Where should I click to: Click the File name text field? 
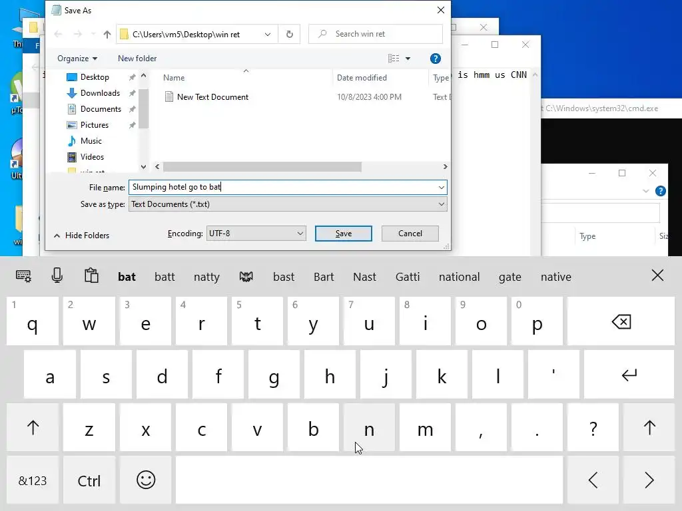282,187
